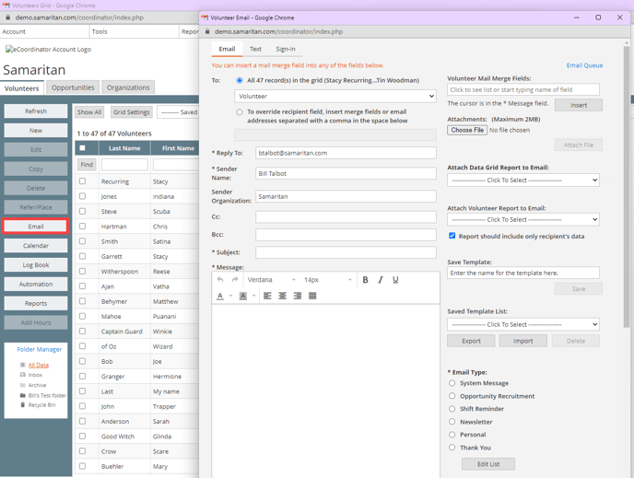Redo edit in message editor

click(x=235, y=280)
